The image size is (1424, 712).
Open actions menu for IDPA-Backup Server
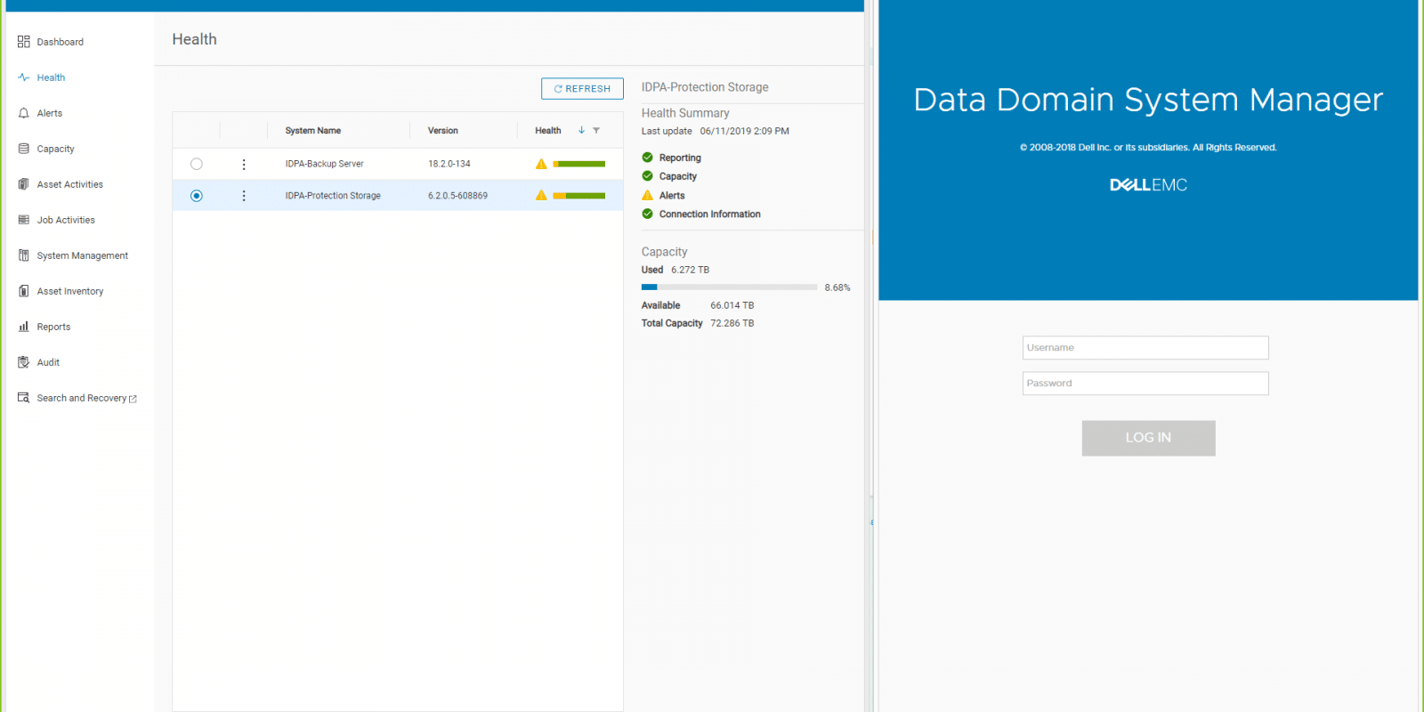pyautogui.click(x=244, y=164)
